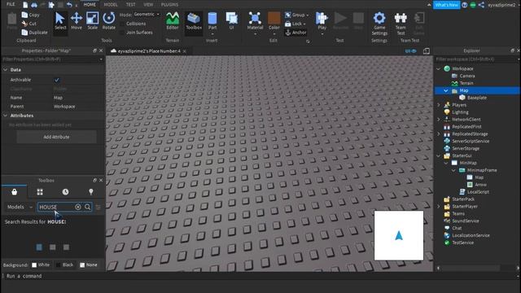Anchor the selected part

point(296,33)
